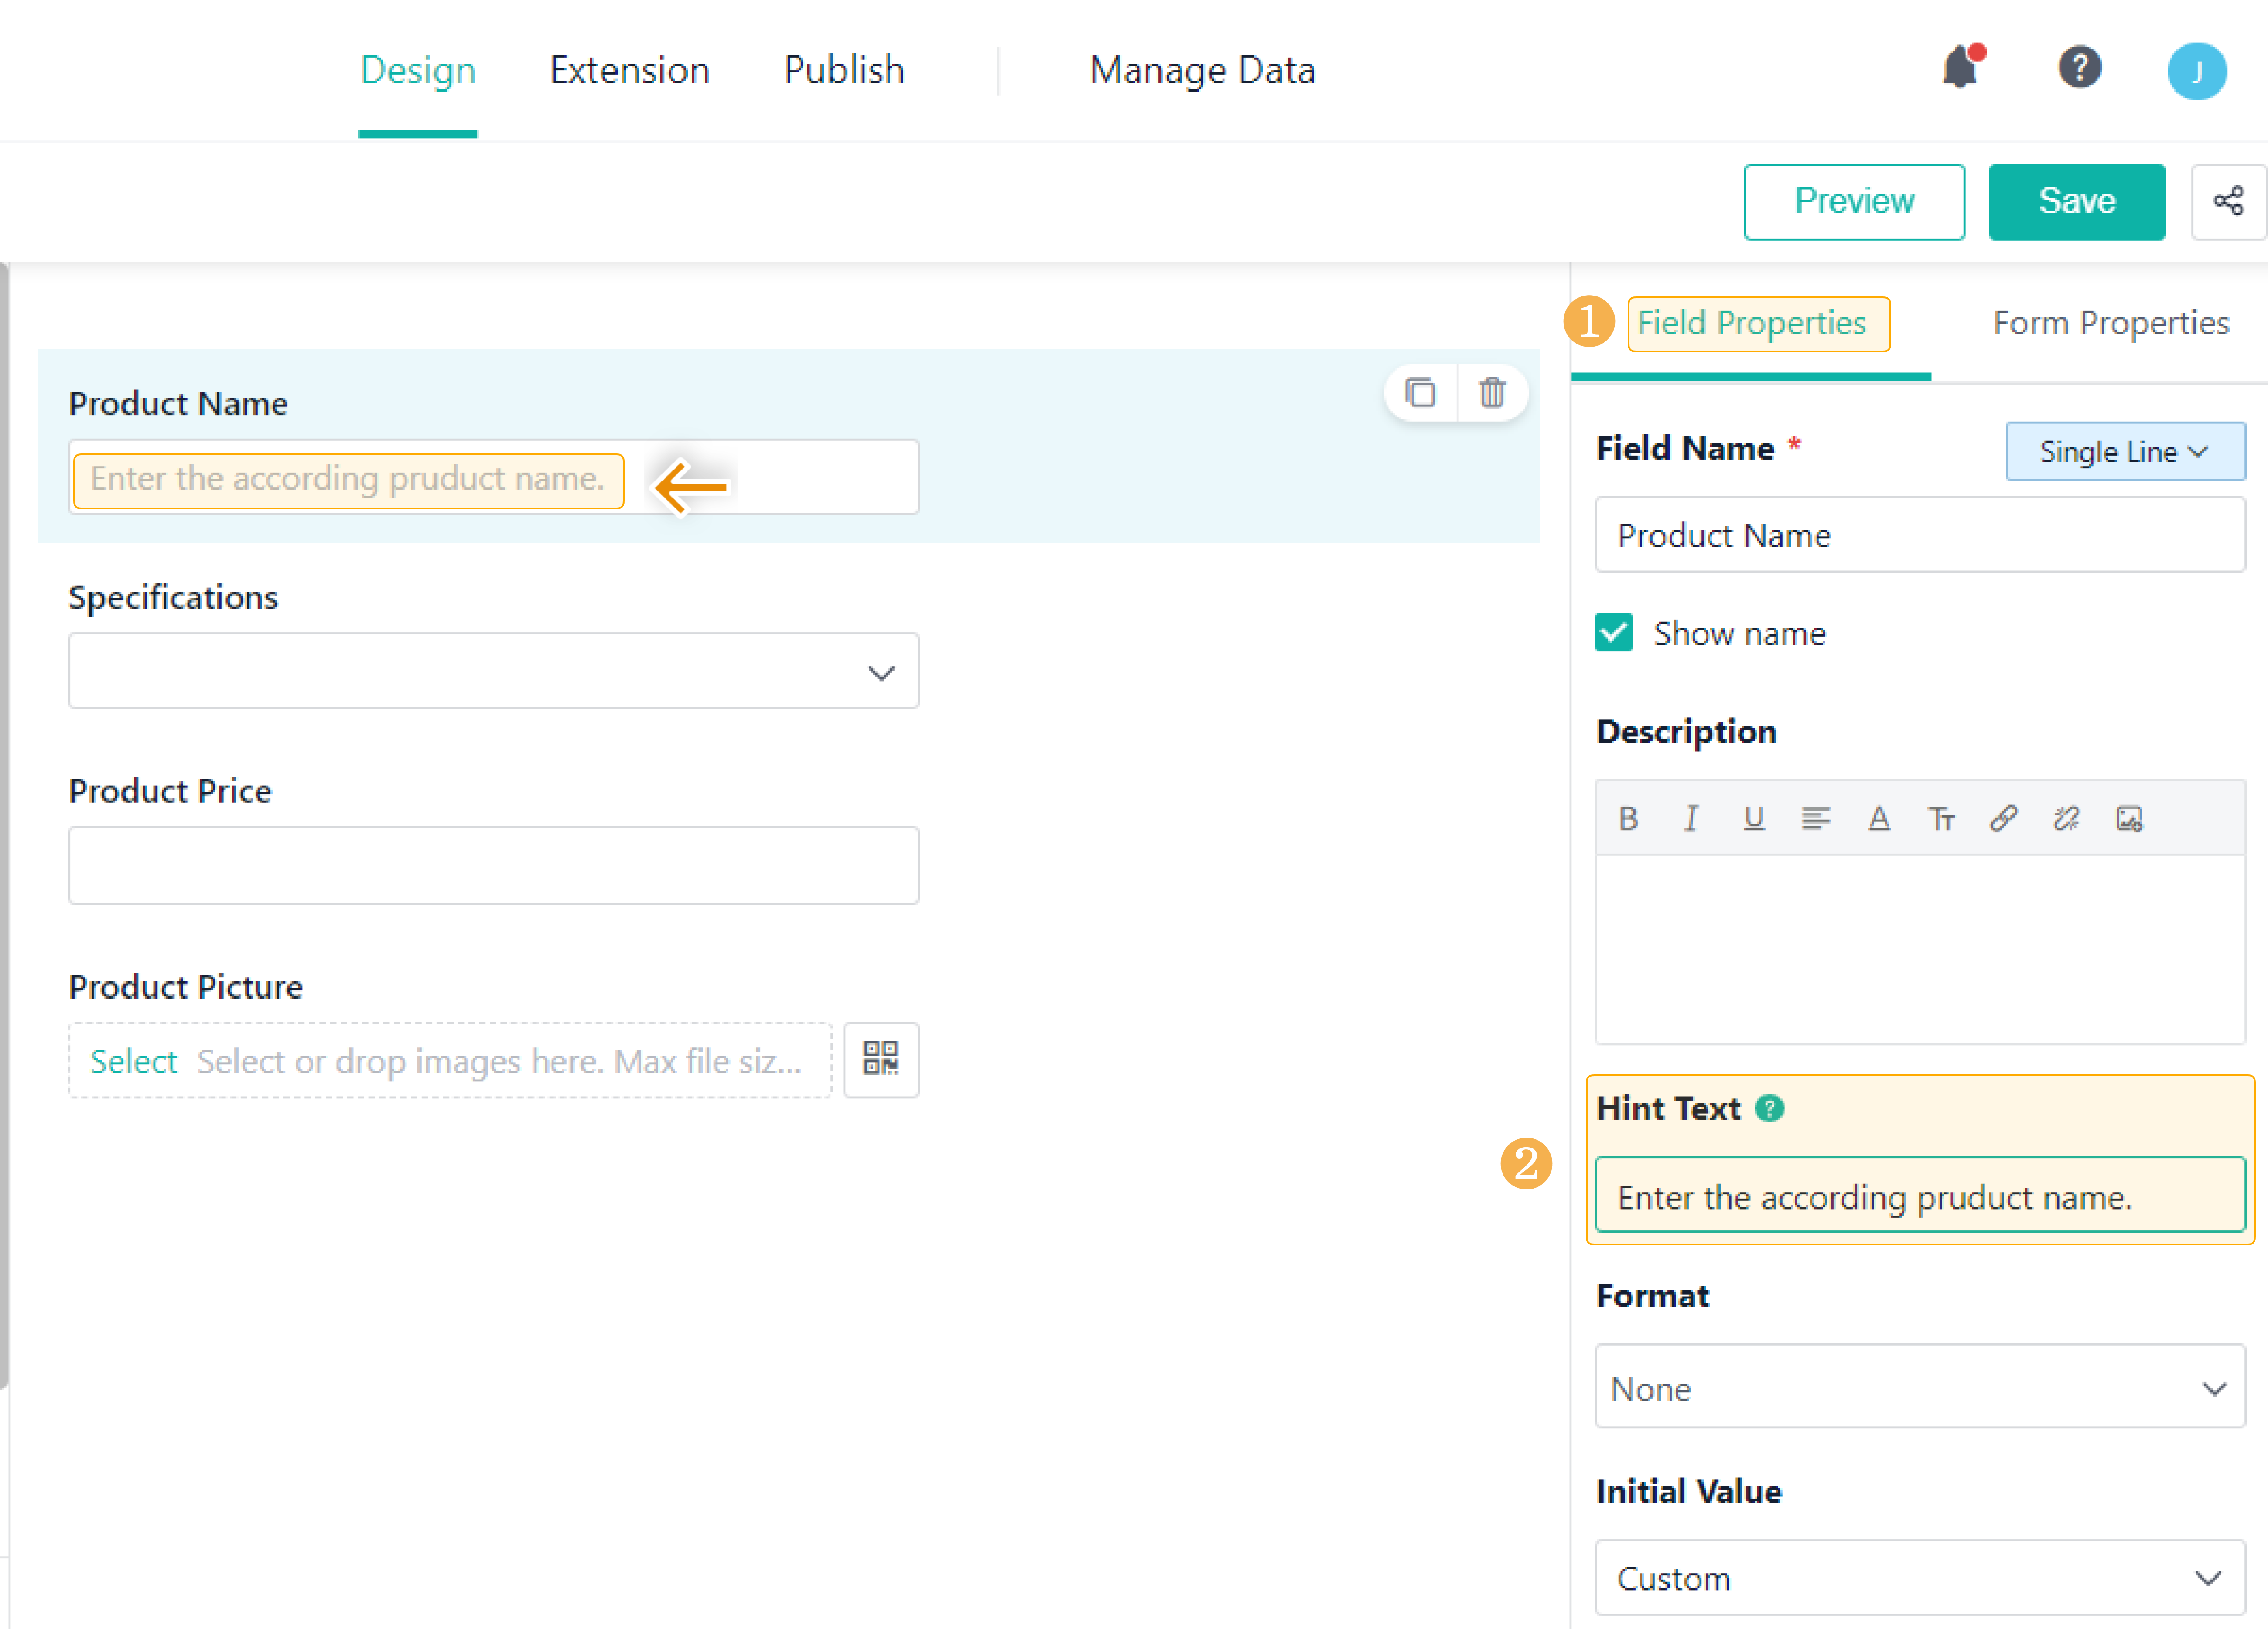Open the Initial Value Custom dropdown
Image resolution: width=2268 pixels, height=1629 pixels.
point(1920,1577)
